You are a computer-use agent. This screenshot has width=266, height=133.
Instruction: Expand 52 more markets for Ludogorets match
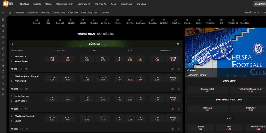[26, 89]
